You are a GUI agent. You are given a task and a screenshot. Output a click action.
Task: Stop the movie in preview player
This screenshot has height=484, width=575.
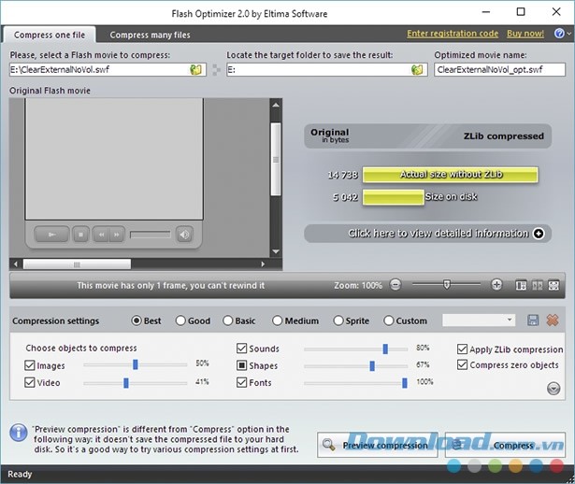pyautogui.click(x=81, y=235)
